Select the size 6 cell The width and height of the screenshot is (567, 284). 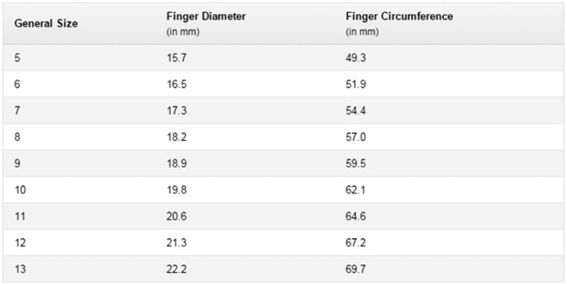(x=17, y=84)
